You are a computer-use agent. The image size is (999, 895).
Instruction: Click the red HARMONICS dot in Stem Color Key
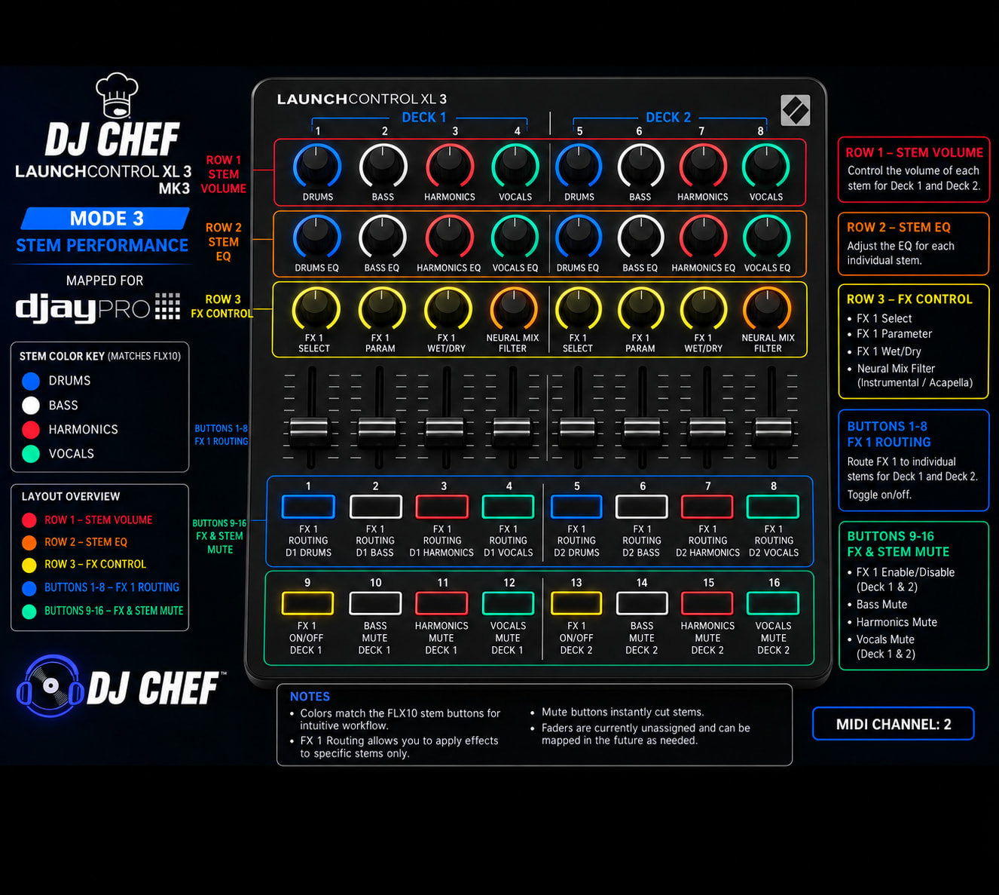pyautogui.click(x=31, y=430)
